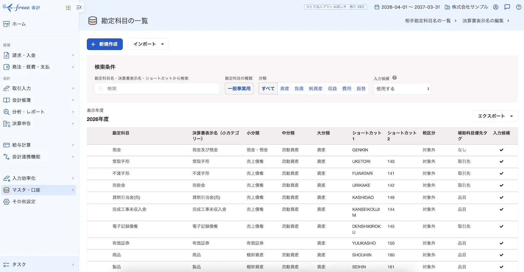Focus the account name search field
This screenshot has width=524, height=272.
(x=157, y=89)
